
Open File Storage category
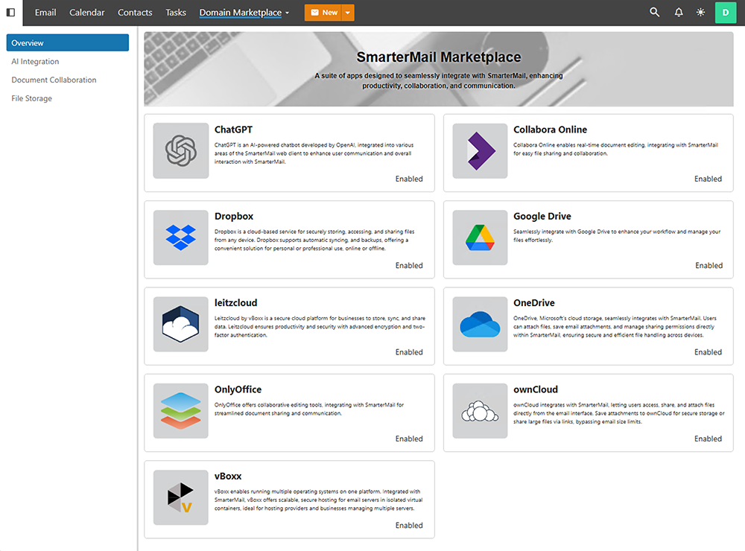click(32, 98)
